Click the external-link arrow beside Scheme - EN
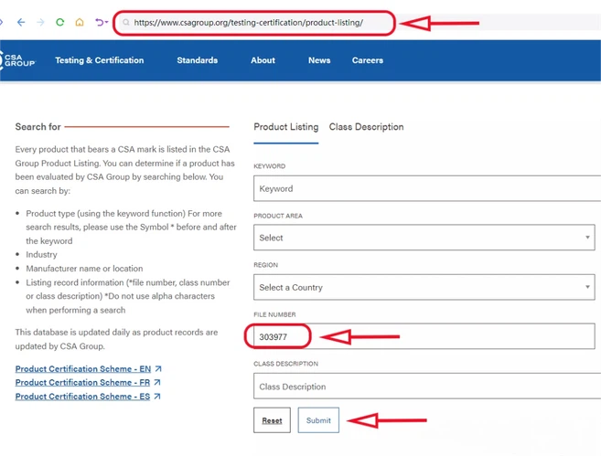Viewport: 601px width, 456px height. coord(158,368)
